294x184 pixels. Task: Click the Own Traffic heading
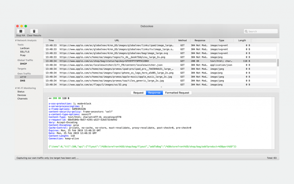pyautogui.click(x=24, y=74)
